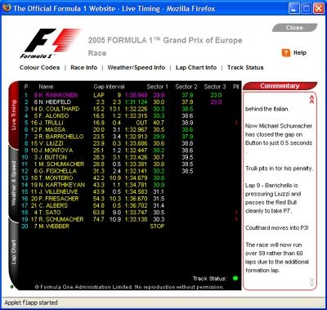Maximize the Firefox window
This screenshot has width=327, height=310.
coord(306,8)
